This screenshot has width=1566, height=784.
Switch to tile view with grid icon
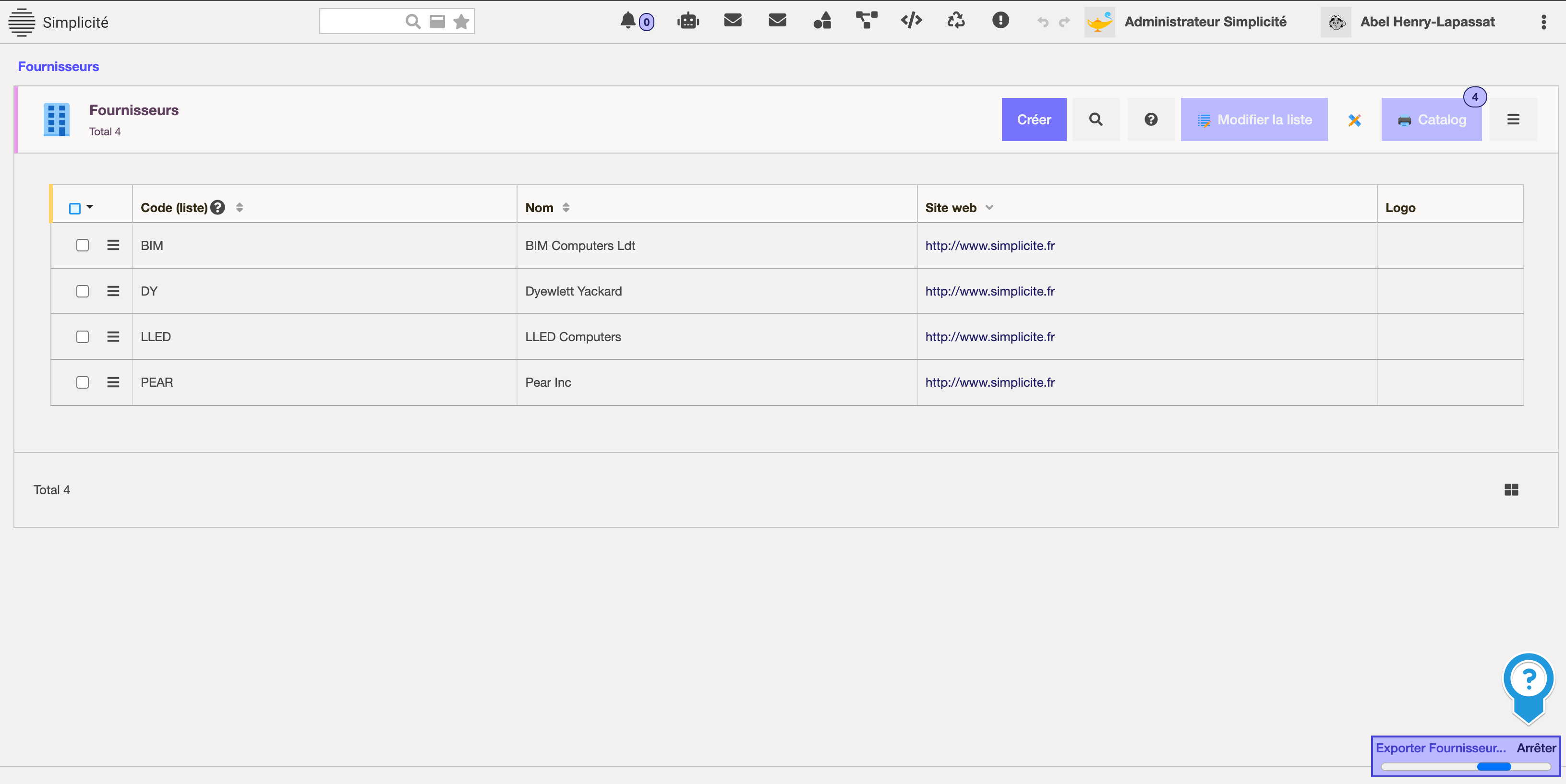point(1511,490)
